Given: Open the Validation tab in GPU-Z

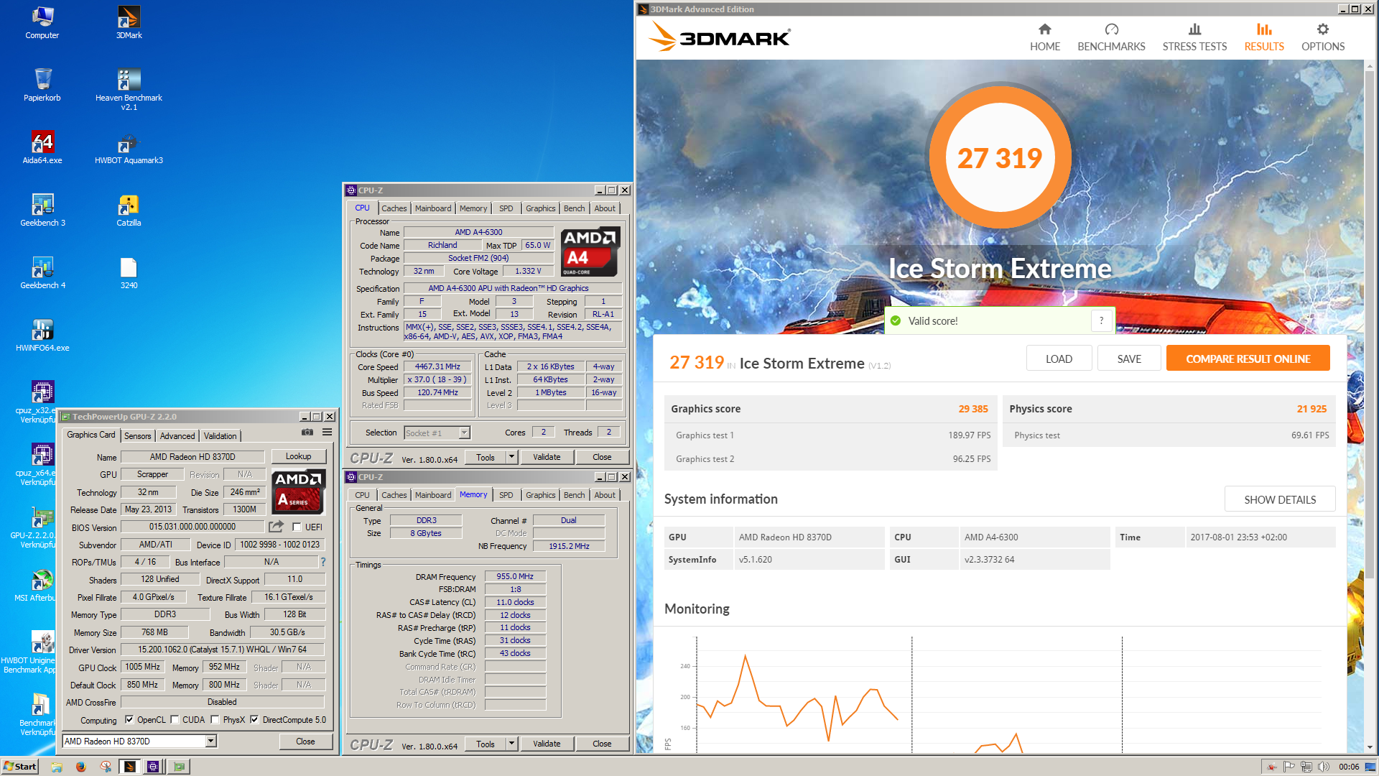Looking at the screenshot, I should 220,435.
